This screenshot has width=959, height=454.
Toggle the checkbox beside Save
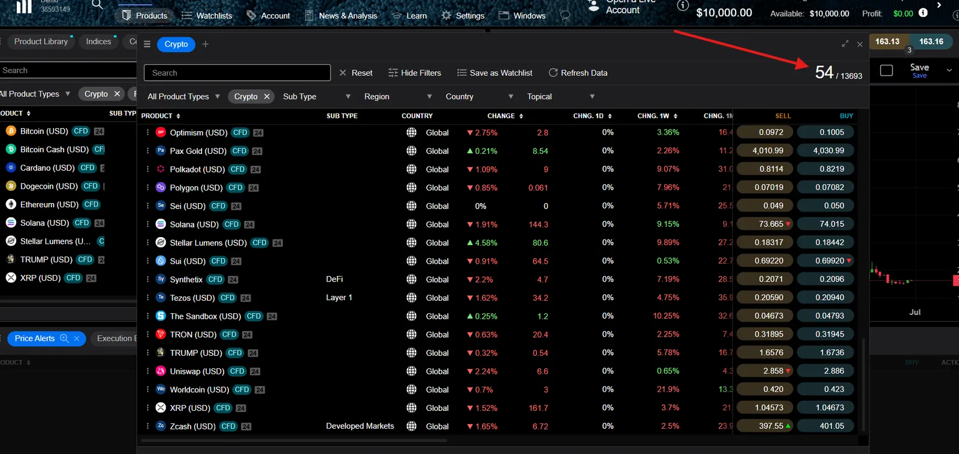point(886,70)
